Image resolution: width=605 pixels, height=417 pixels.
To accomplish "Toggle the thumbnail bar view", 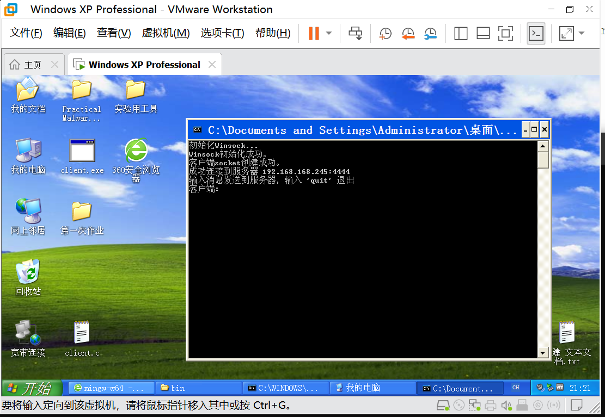I will (483, 34).
